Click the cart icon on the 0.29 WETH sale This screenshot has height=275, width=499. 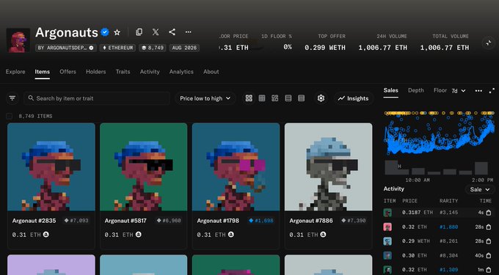(489, 241)
